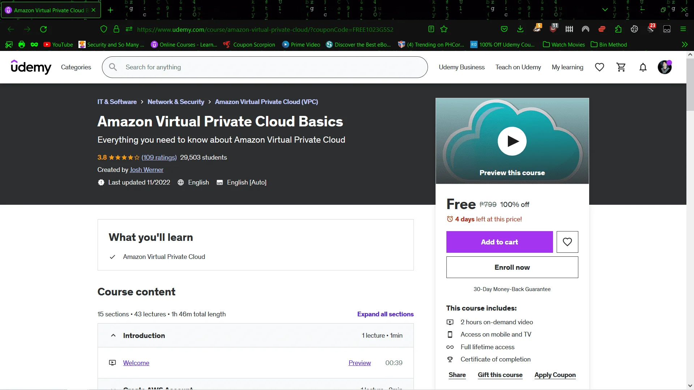This screenshot has height=390, width=694.
Task: Click the tracking protection shield icon
Action: [104, 29]
